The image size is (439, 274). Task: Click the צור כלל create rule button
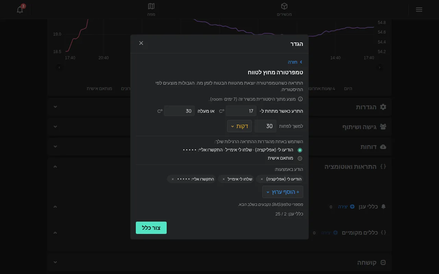click(x=151, y=228)
